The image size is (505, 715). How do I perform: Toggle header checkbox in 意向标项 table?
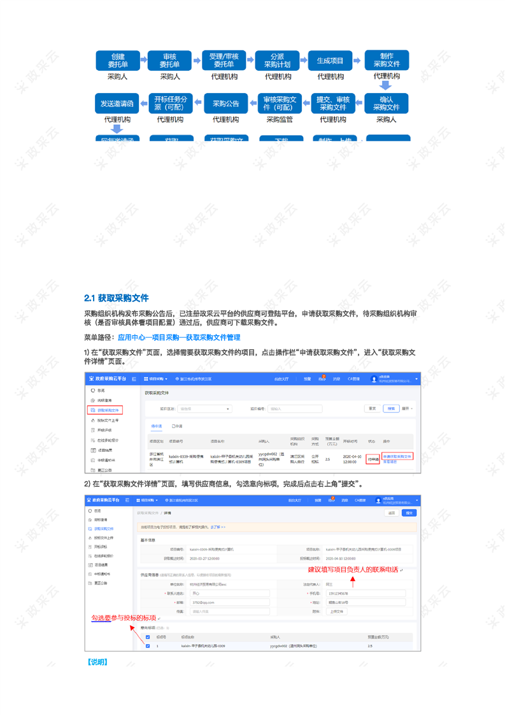pyautogui.click(x=148, y=637)
